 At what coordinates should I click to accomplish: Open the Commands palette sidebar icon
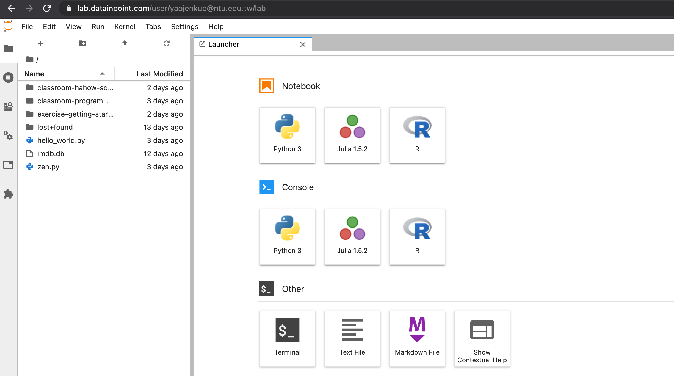click(x=8, y=107)
